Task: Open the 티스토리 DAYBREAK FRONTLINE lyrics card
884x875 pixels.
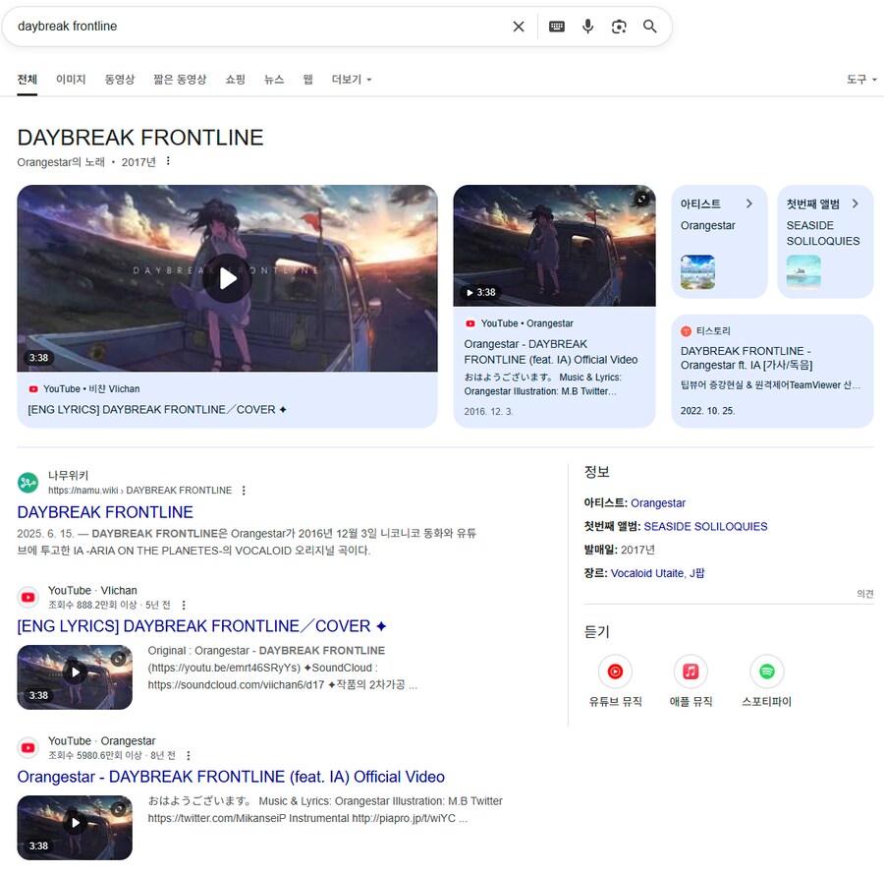Action: click(x=772, y=371)
